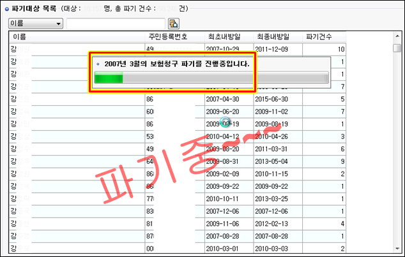This screenshot has width=405, height=257.
Task: Click the search icon beside the text field
Action: (x=173, y=24)
